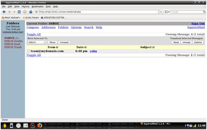Click the Move button

(x=52, y=43)
